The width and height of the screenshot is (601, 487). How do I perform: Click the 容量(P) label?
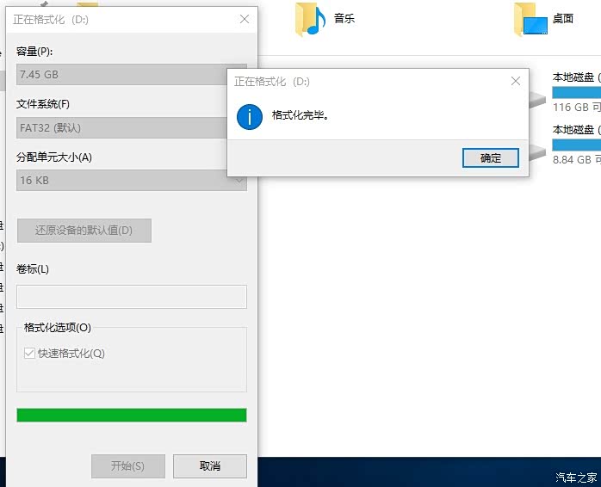pos(34,51)
